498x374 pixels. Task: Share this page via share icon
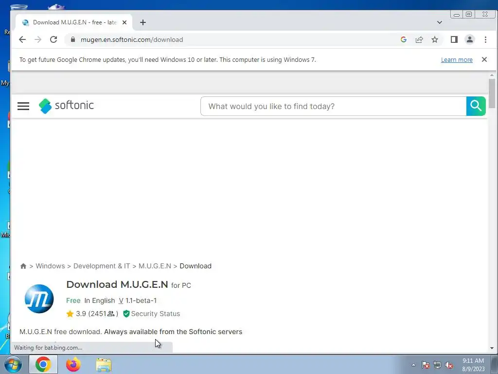pyautogui.click(x=419, y=39)
